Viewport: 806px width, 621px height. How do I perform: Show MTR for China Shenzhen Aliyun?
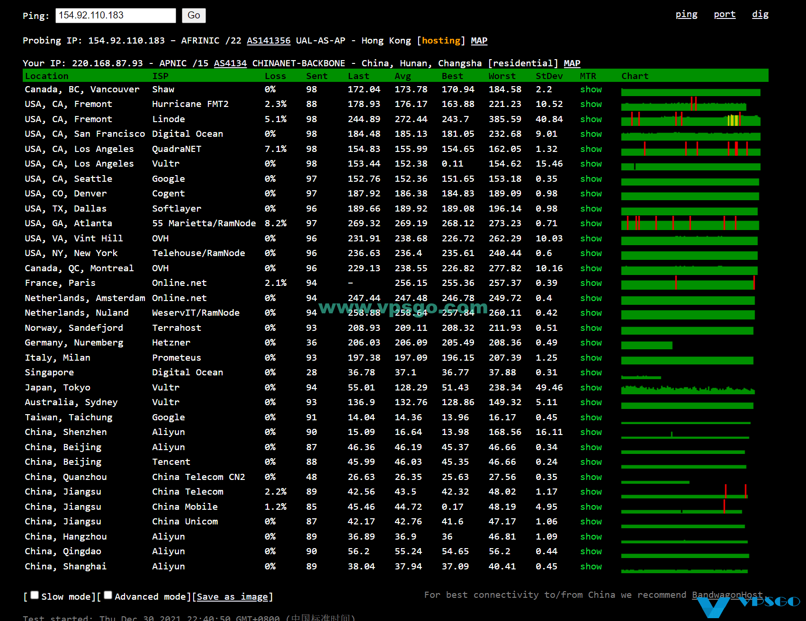(591, 432)
